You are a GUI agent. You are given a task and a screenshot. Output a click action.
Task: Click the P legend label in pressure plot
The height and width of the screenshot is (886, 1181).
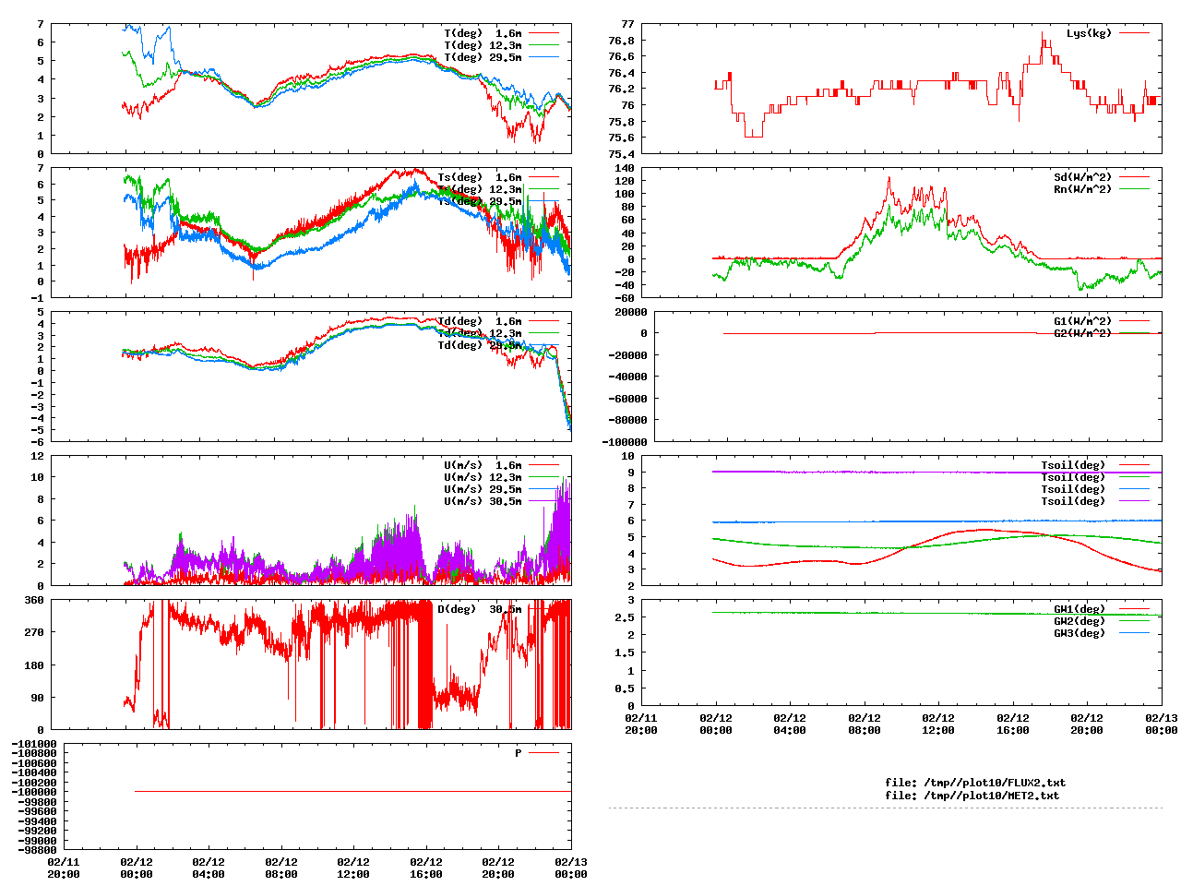pos(519,753)
